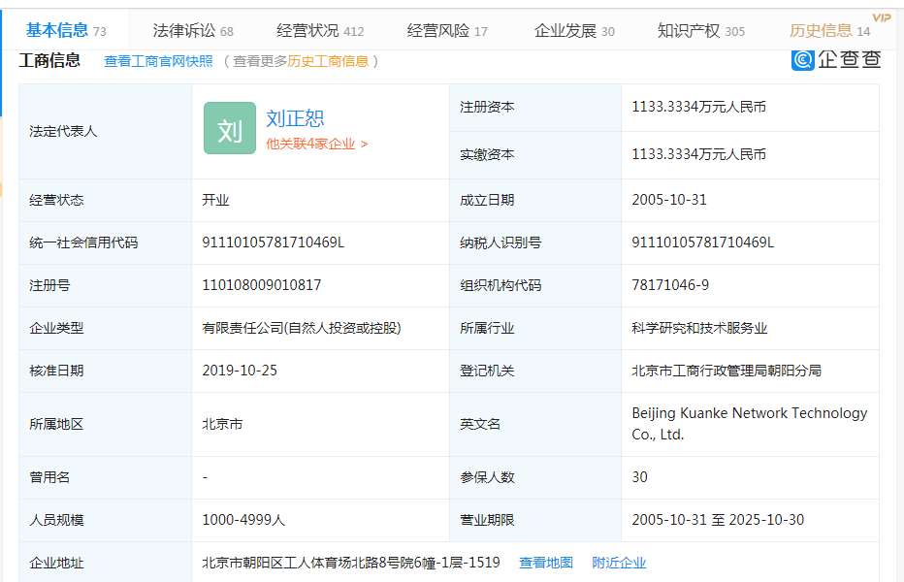Screen dimensions: 904x582
Task: Click the region value 北京市
Action: tap(222, 424)
